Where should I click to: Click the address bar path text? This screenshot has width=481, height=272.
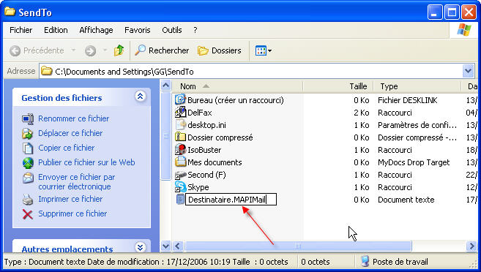coord(124,72)
